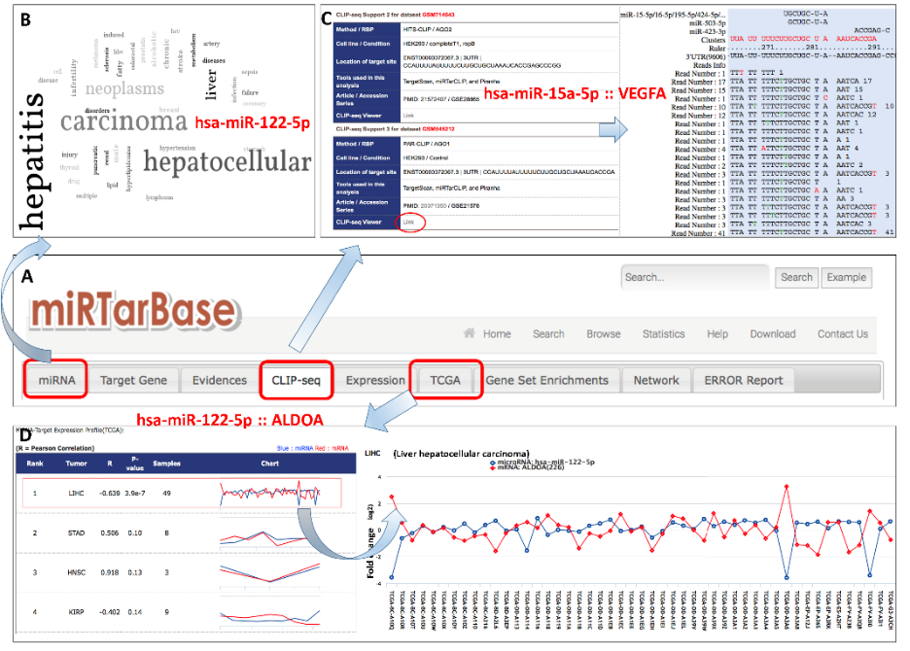Image resolution: width=910 pixels, height=651 pixels.
Task: Open the CLIP-seq tab
Action: [296, 380]
